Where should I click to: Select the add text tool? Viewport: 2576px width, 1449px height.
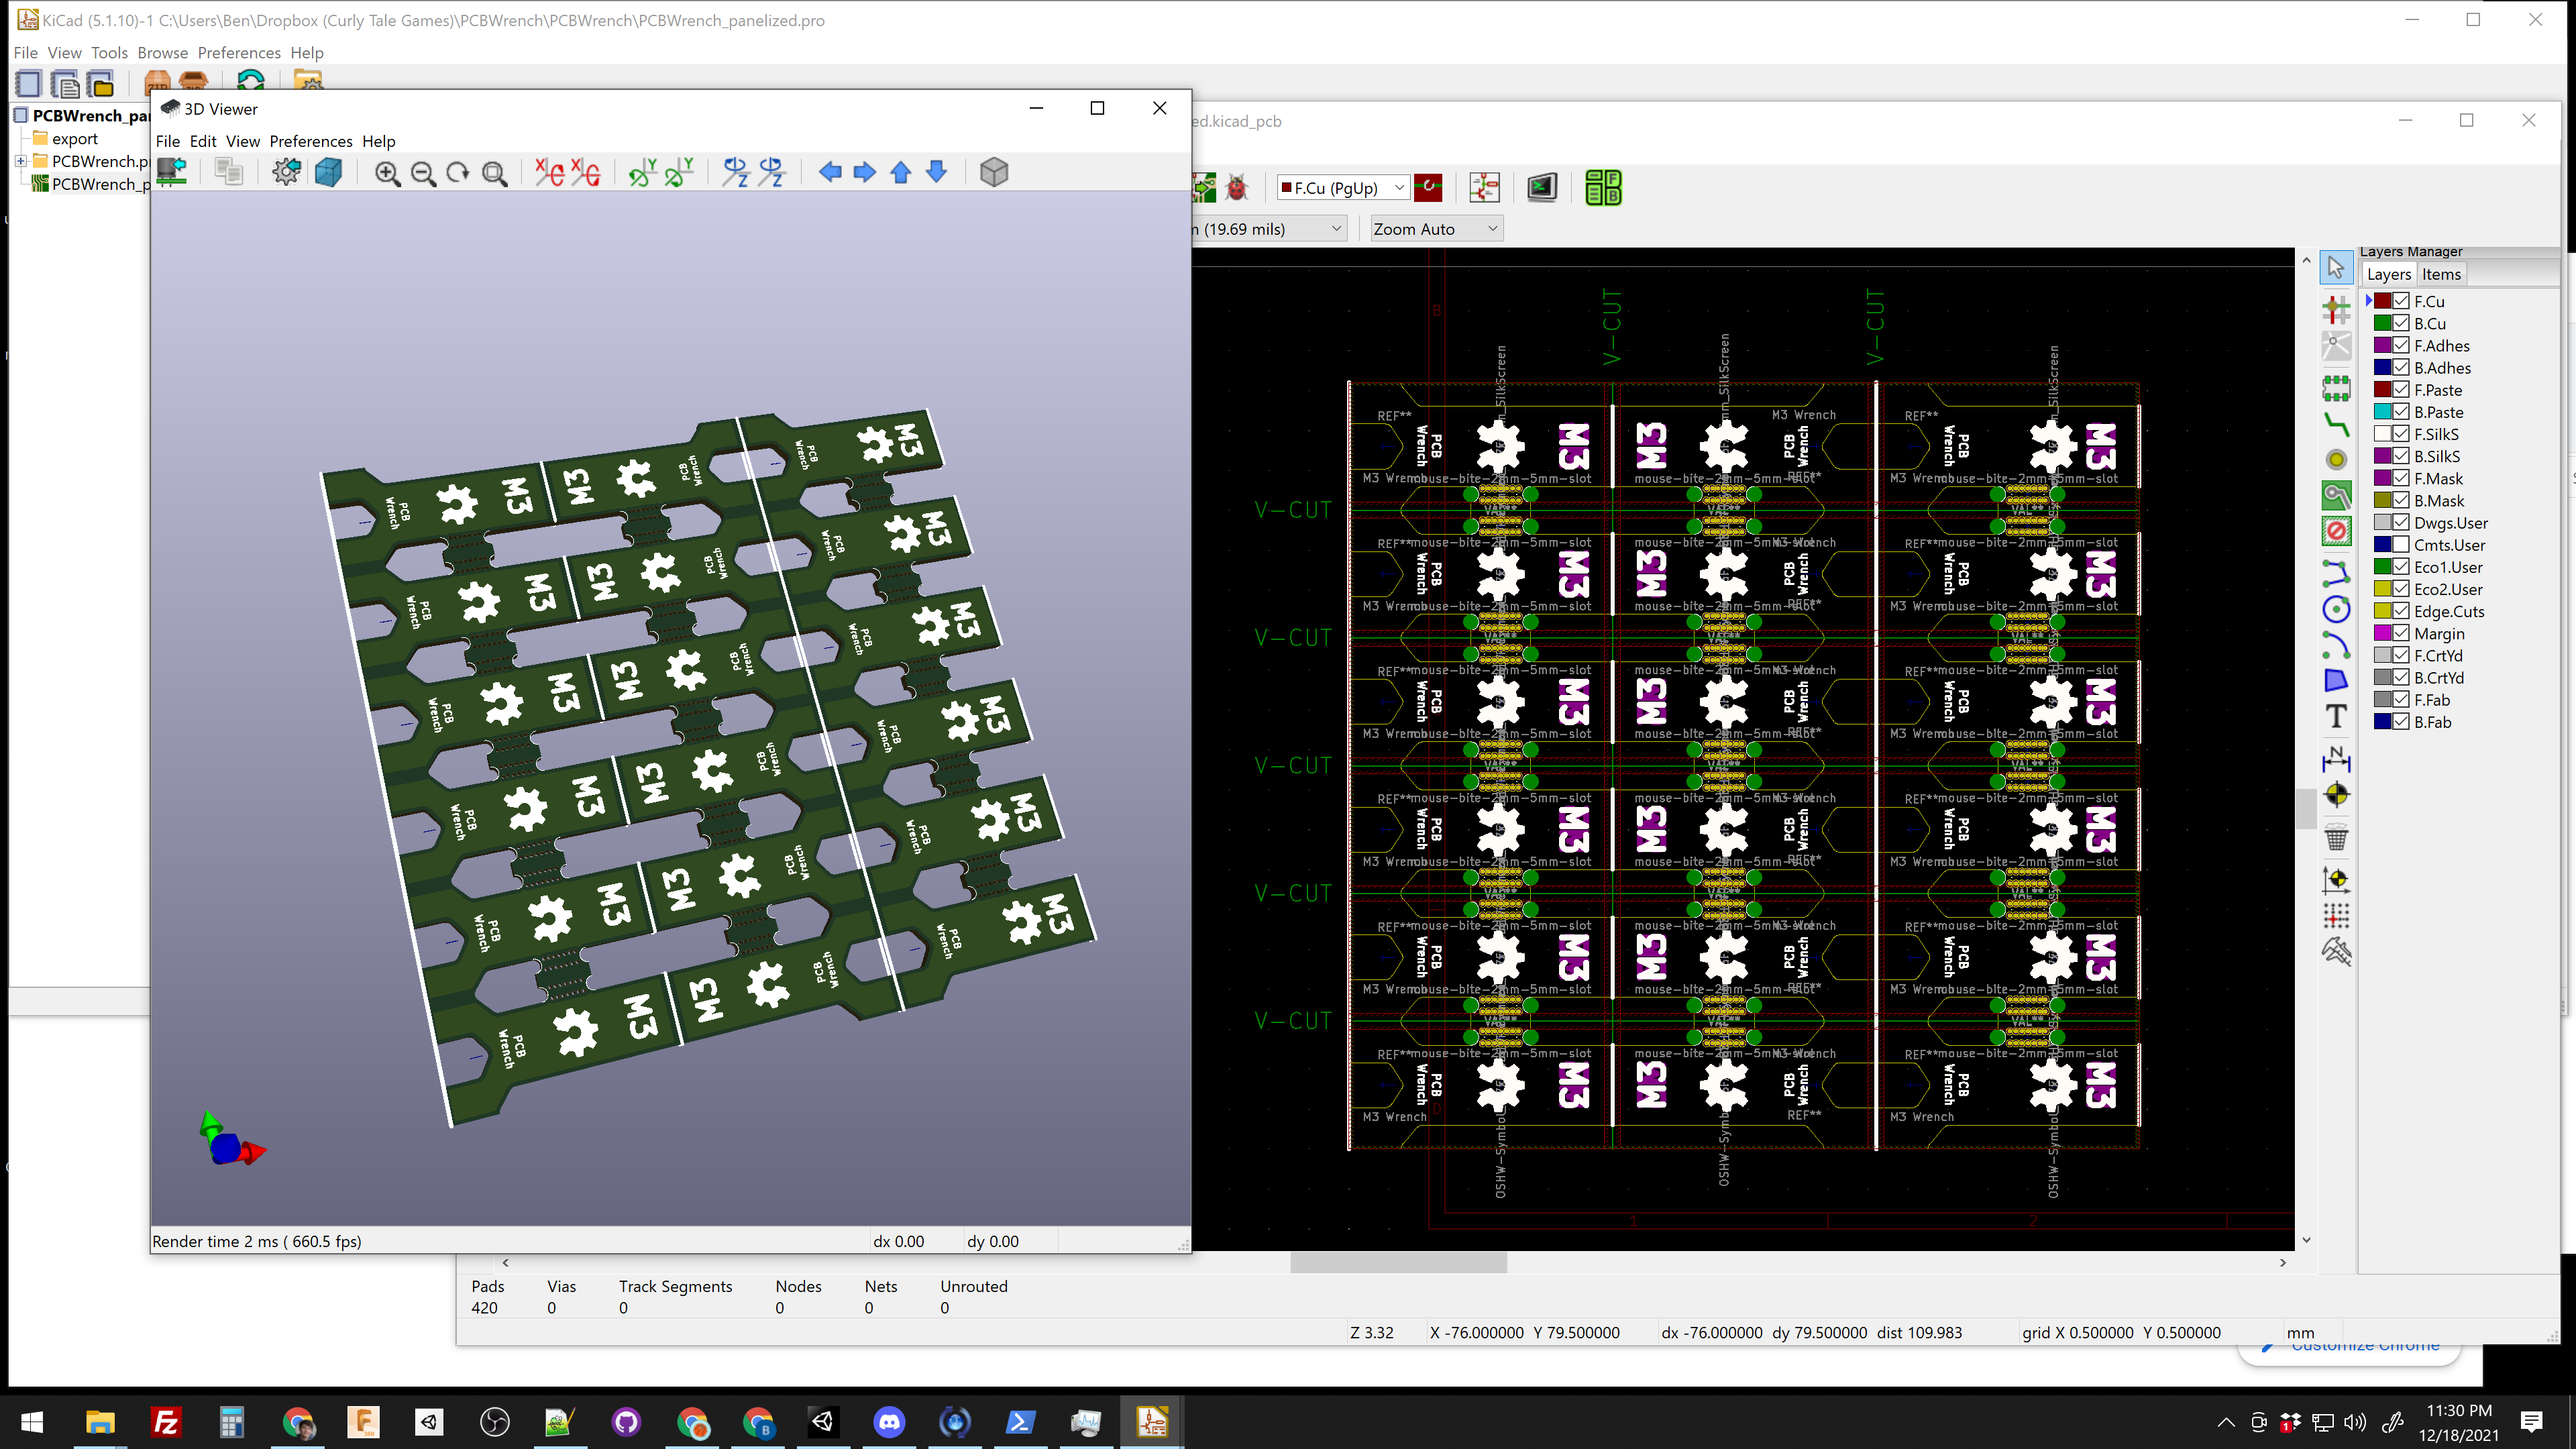[2336, 717]
